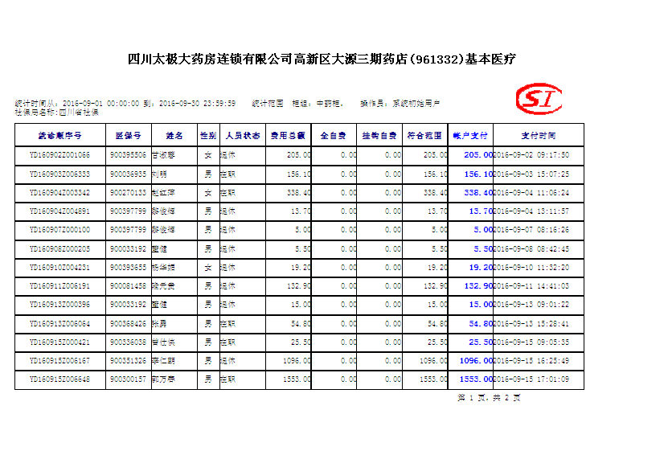Click insurance number 900395506
This screenshot has height=451, width=664.
128,155
